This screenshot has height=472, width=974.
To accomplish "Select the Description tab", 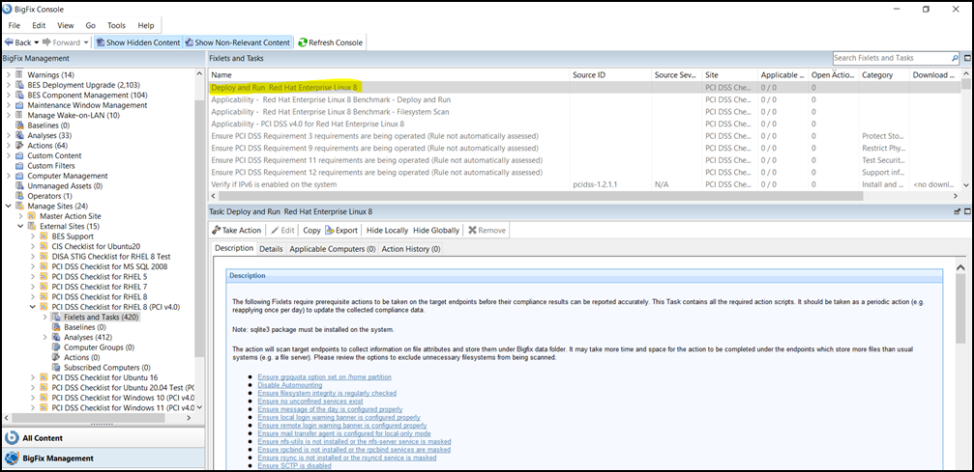I will [234, 248].
